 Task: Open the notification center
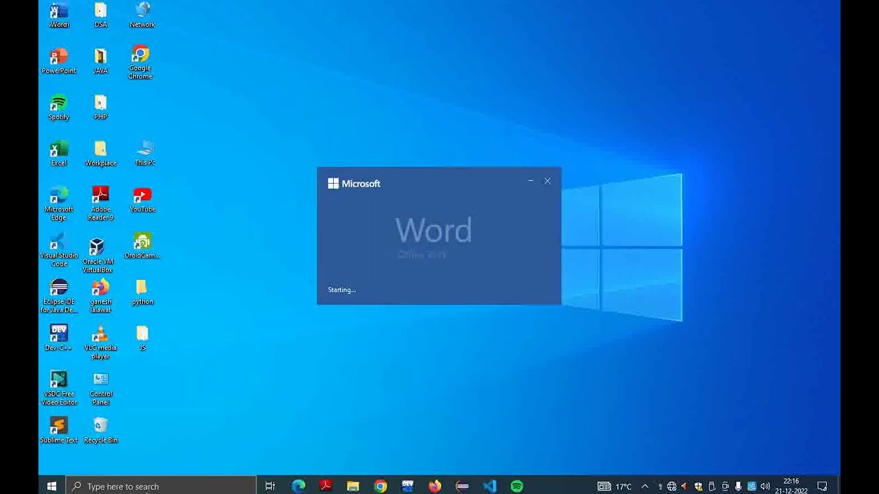[822, 486]
